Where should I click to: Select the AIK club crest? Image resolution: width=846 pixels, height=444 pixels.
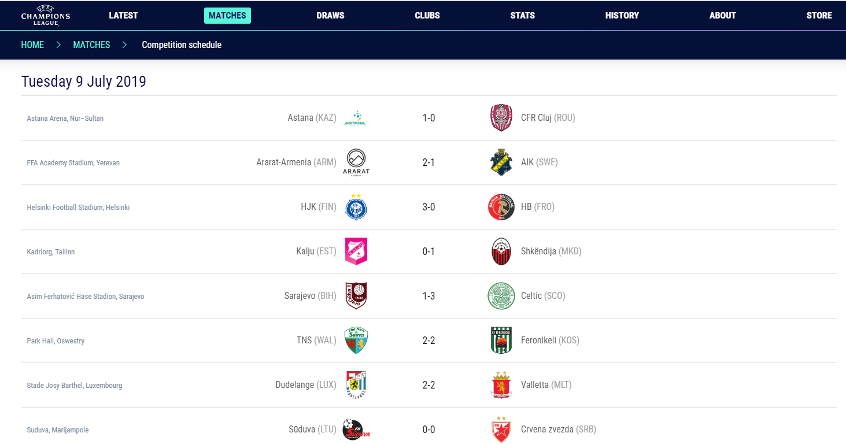501,162
